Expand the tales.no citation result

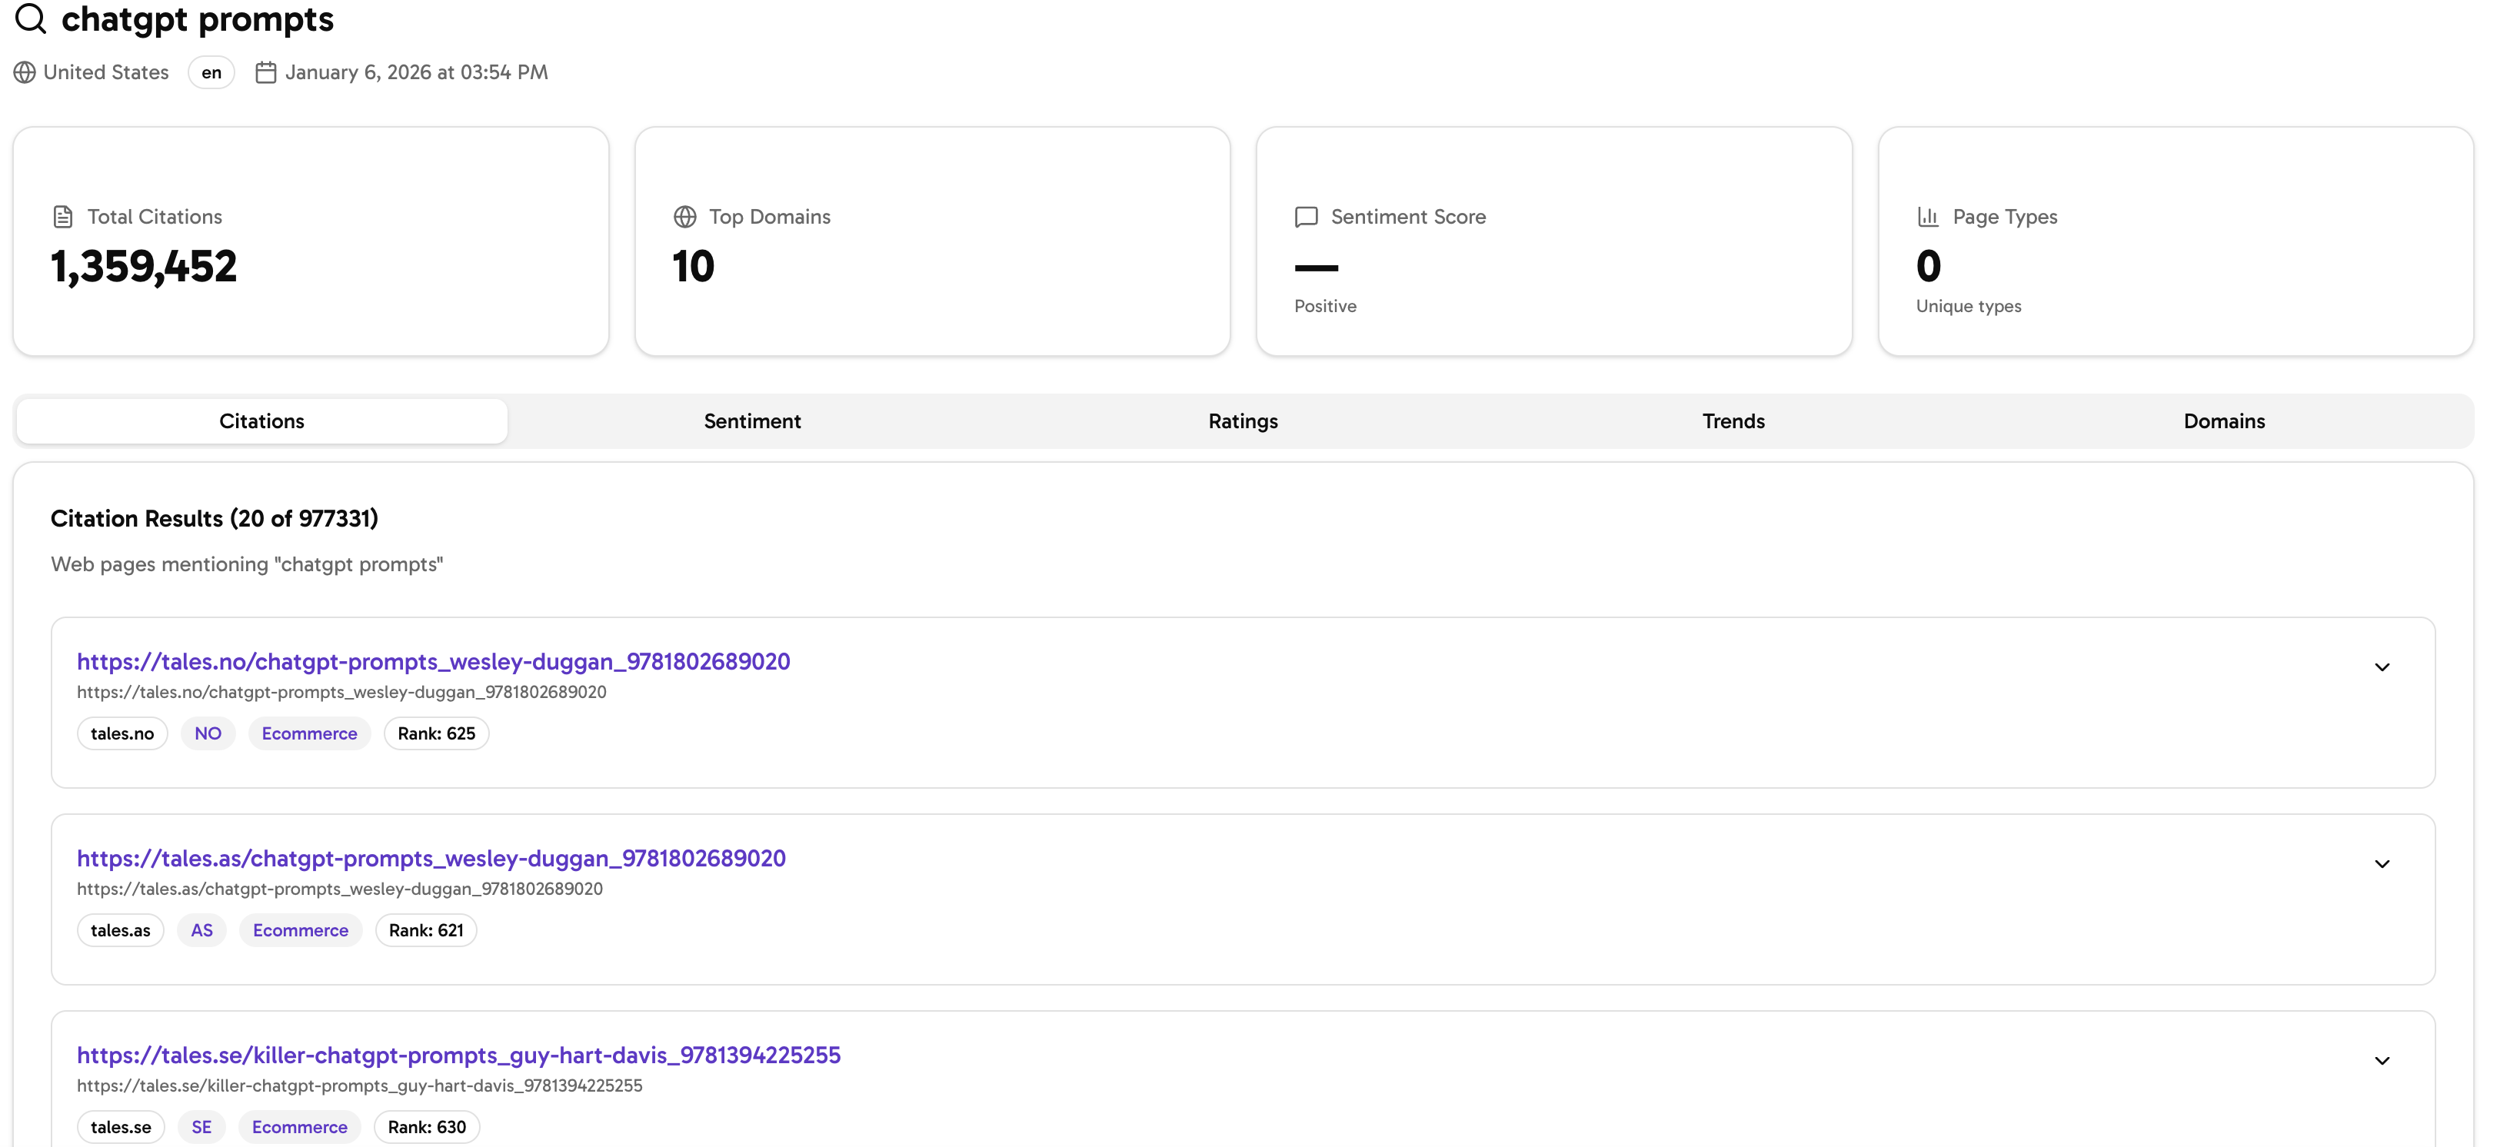point(2382,667)
